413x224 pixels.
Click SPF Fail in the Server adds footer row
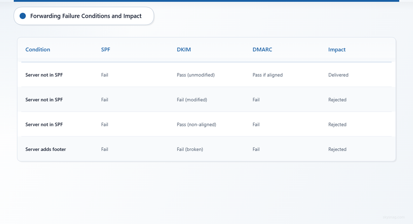click(104, 149)
